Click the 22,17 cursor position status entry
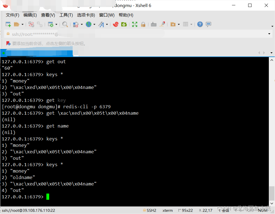Image resolution: width=275 pixels, height=214 pixels. coord(206,210)
